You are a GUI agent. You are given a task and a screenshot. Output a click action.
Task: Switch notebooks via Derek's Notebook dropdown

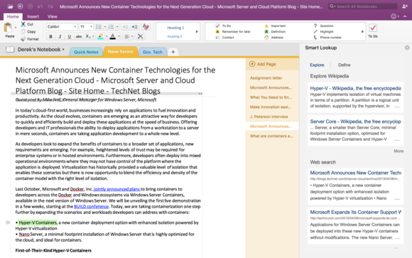coord(40,50)
